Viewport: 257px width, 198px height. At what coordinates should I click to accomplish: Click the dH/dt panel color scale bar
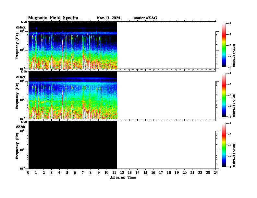coord(224,45)
